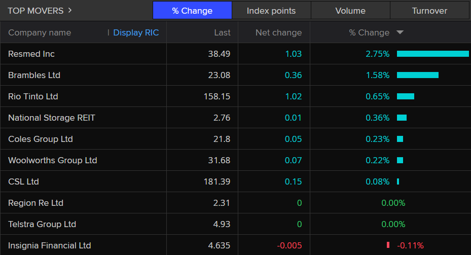Open Coles Group Ltd entry
471x255 pixels.
coord(41,139)
